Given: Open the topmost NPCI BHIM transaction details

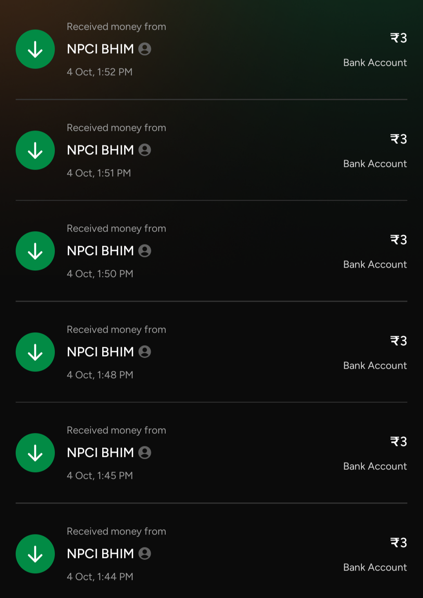Looking at the screenshot, I should coord(211,49).
